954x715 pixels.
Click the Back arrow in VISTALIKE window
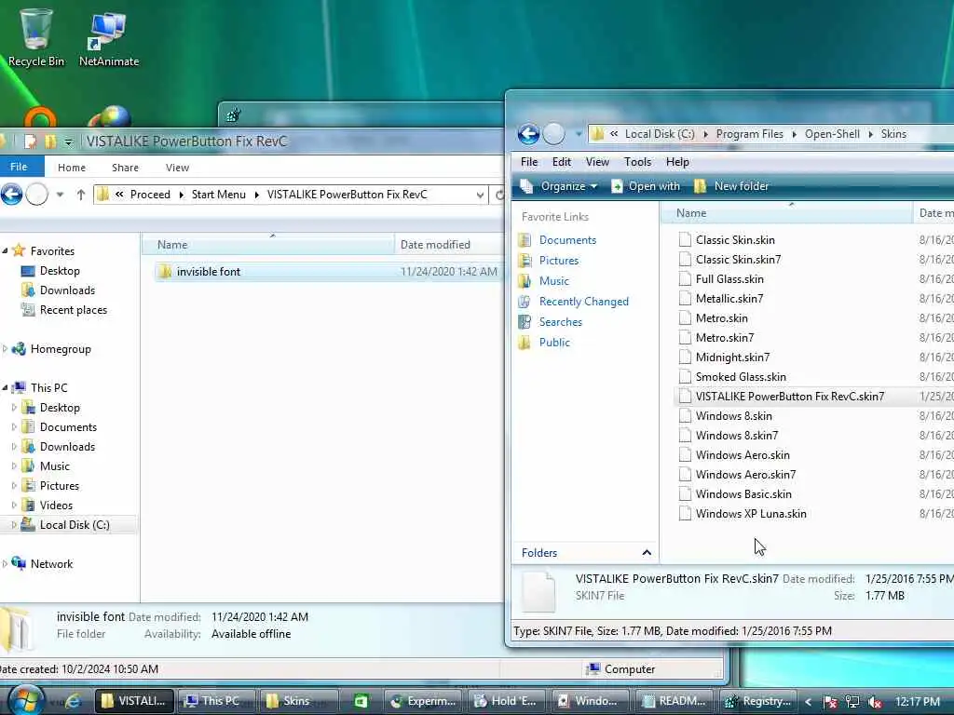tap(11, 195)
